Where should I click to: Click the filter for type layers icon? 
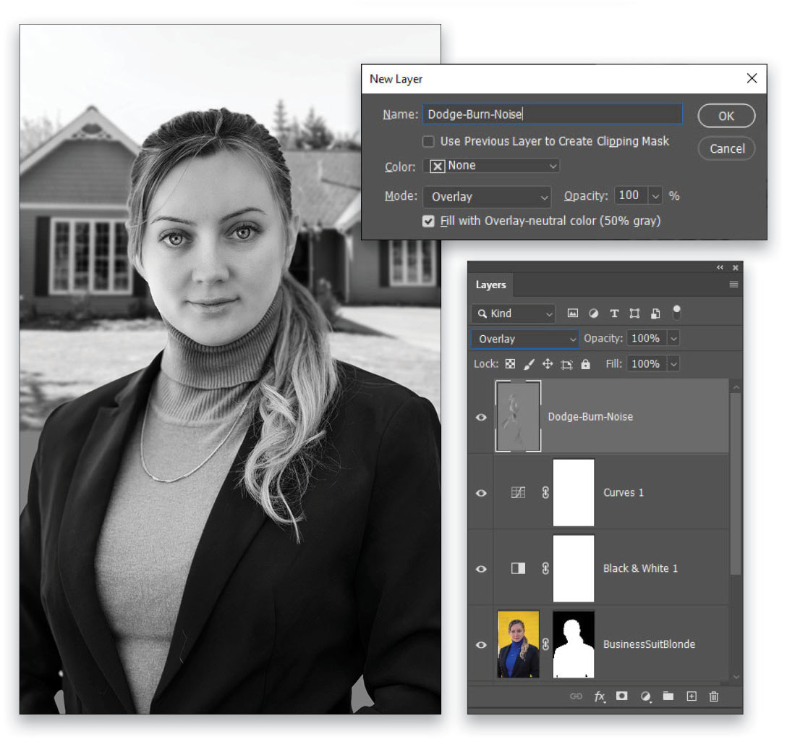tap(614, 313)
